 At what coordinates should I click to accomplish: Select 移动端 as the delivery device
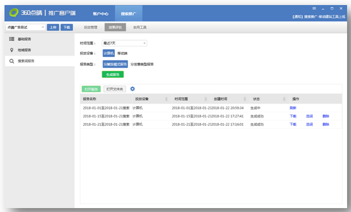pyautogui.click(x=122, y=53)
